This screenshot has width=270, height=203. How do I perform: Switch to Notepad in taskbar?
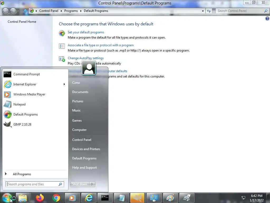[121, 198]
